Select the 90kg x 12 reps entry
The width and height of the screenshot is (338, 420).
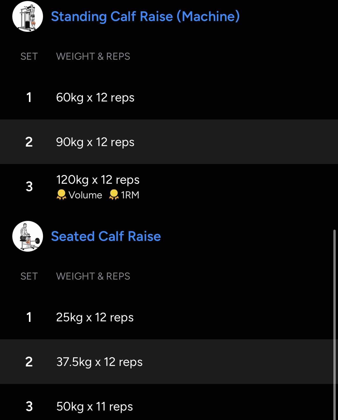[95, 142]
